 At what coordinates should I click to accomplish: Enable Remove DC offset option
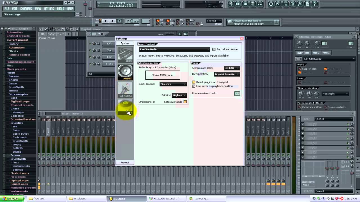300,107
